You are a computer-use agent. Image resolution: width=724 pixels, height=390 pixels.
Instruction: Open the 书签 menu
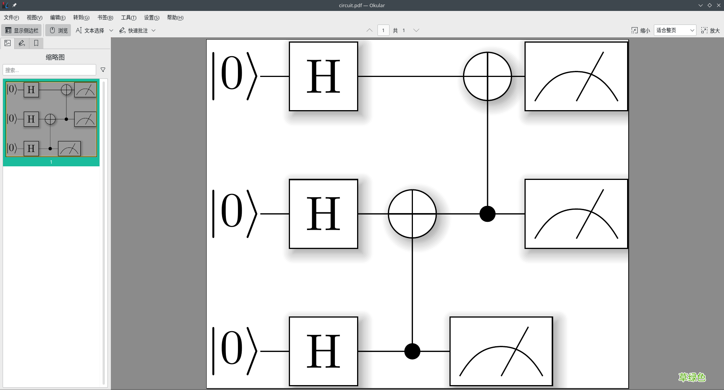[105, 18]
